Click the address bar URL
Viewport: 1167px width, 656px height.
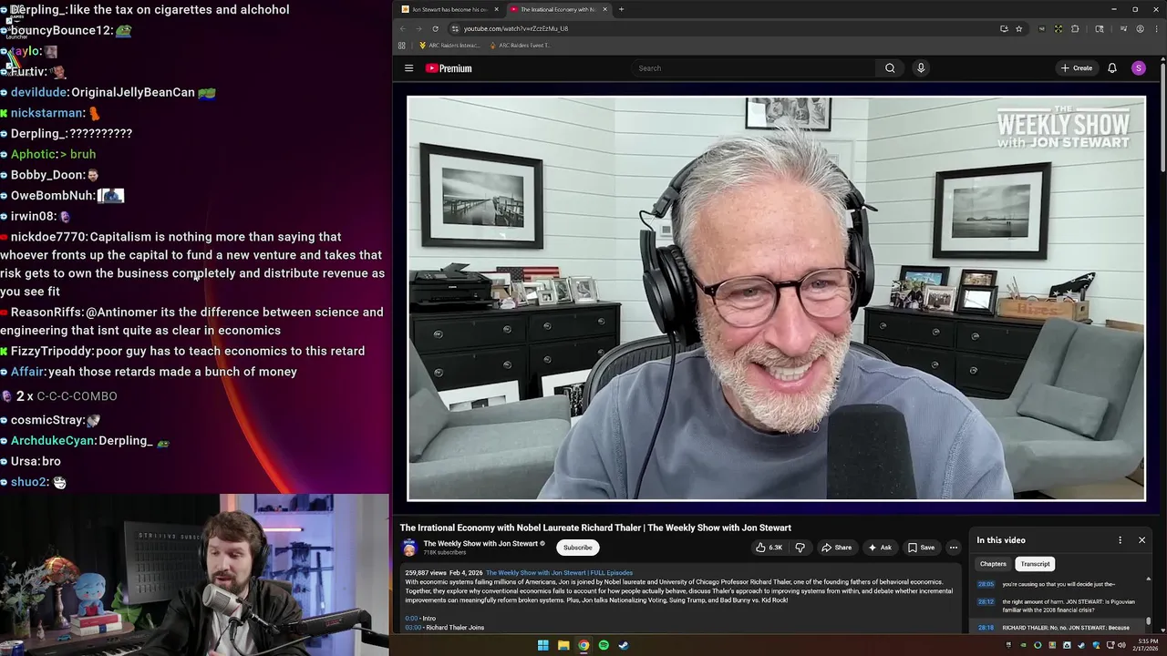point(516,28)
